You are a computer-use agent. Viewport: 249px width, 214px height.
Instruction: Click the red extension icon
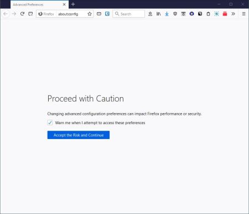pyautogui.click(x=225, y=14)
